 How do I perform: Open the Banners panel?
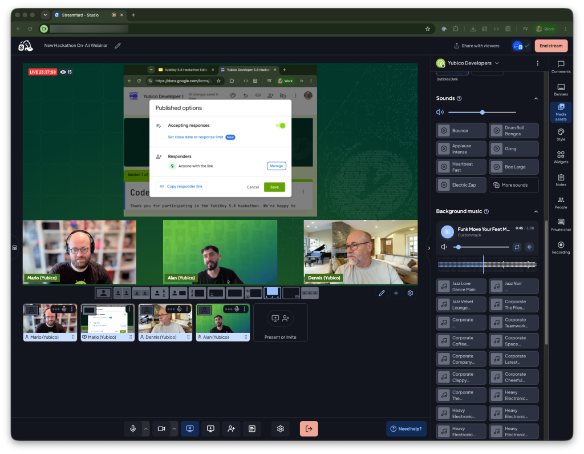pyautogui.click(x=561, y=89)
